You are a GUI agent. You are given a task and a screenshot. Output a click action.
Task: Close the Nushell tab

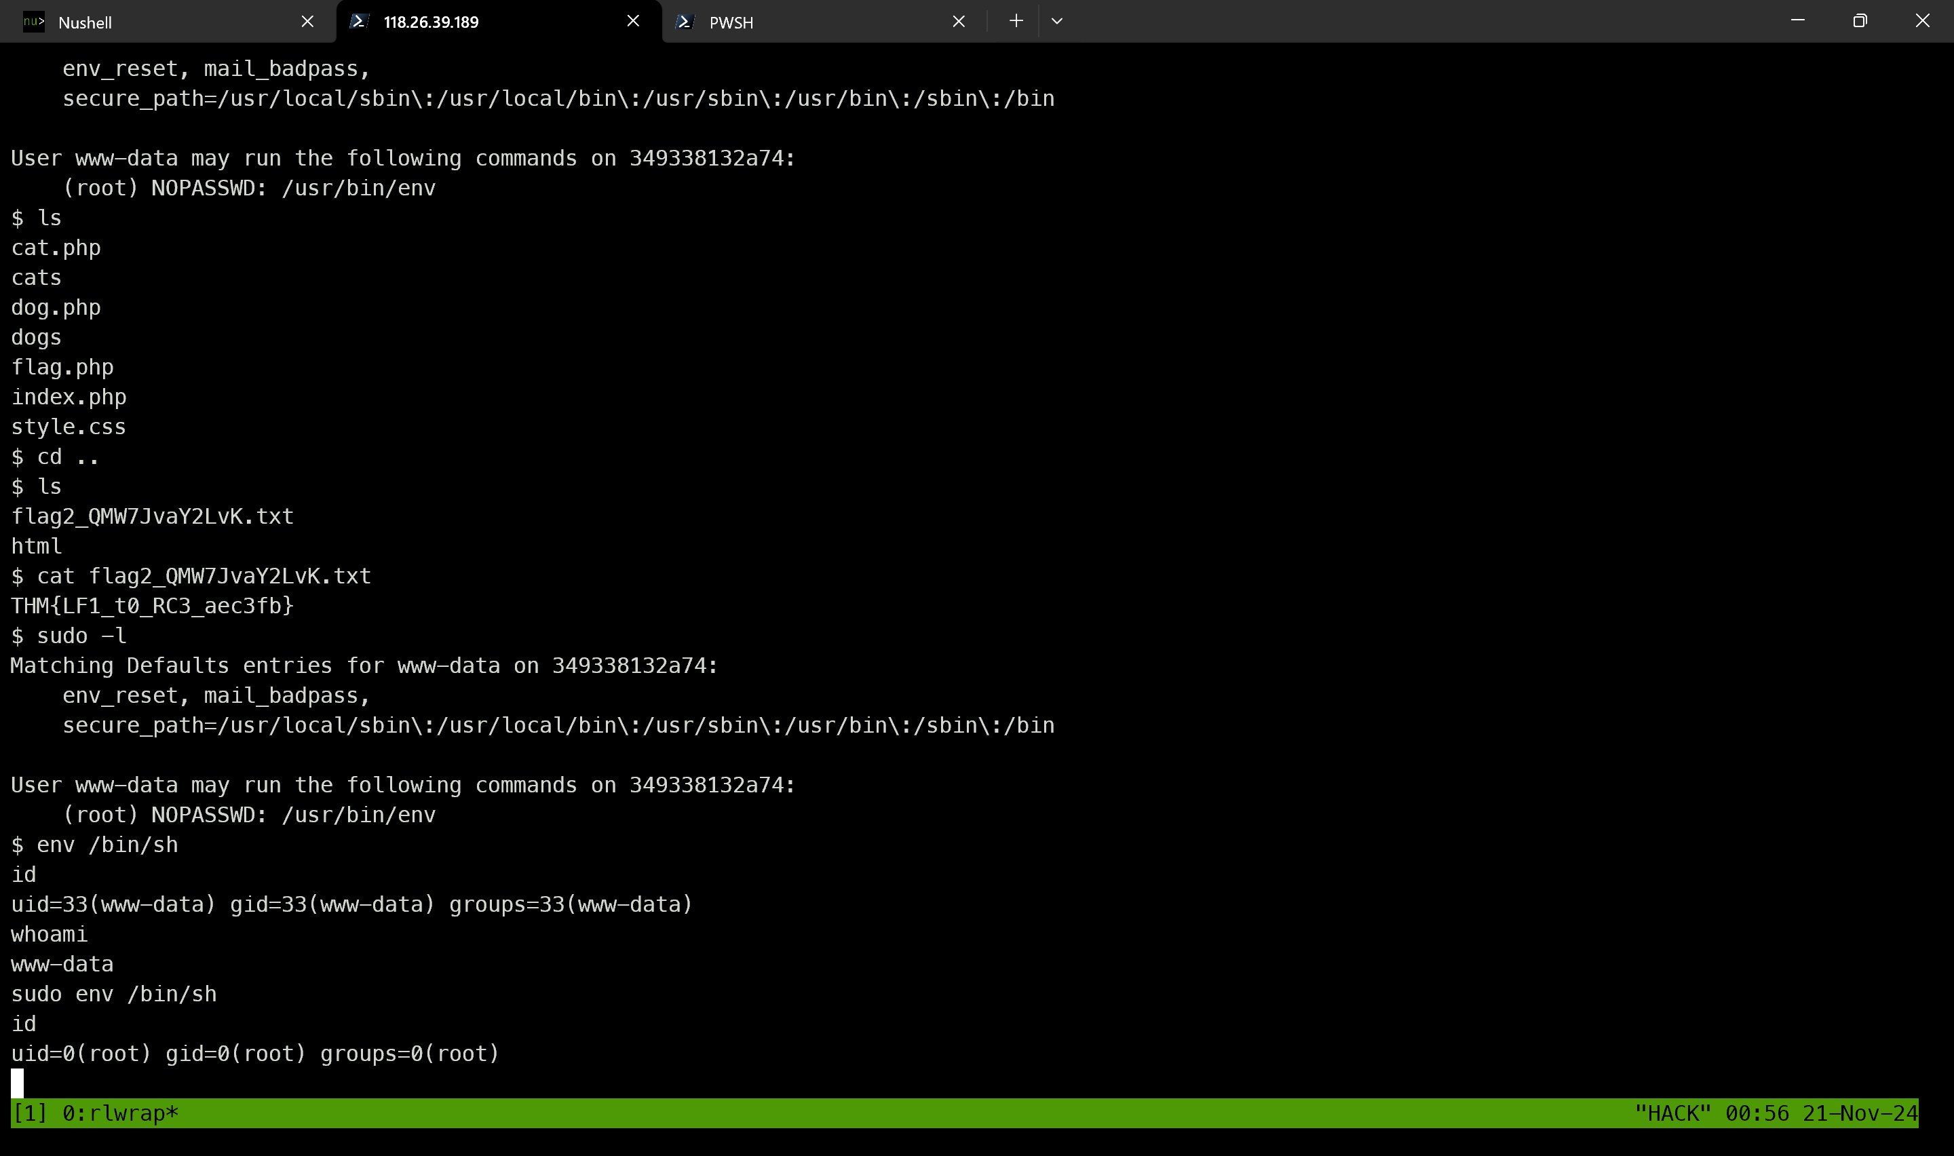coord(307,22)
